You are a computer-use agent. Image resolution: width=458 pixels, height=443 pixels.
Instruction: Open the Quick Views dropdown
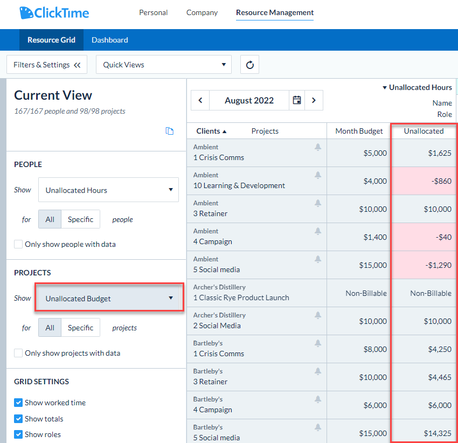click(x=163, y=64)
